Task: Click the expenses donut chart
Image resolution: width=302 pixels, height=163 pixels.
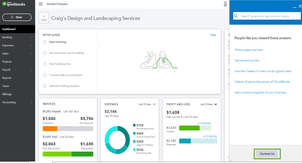Action: click(x=117, y=140)
